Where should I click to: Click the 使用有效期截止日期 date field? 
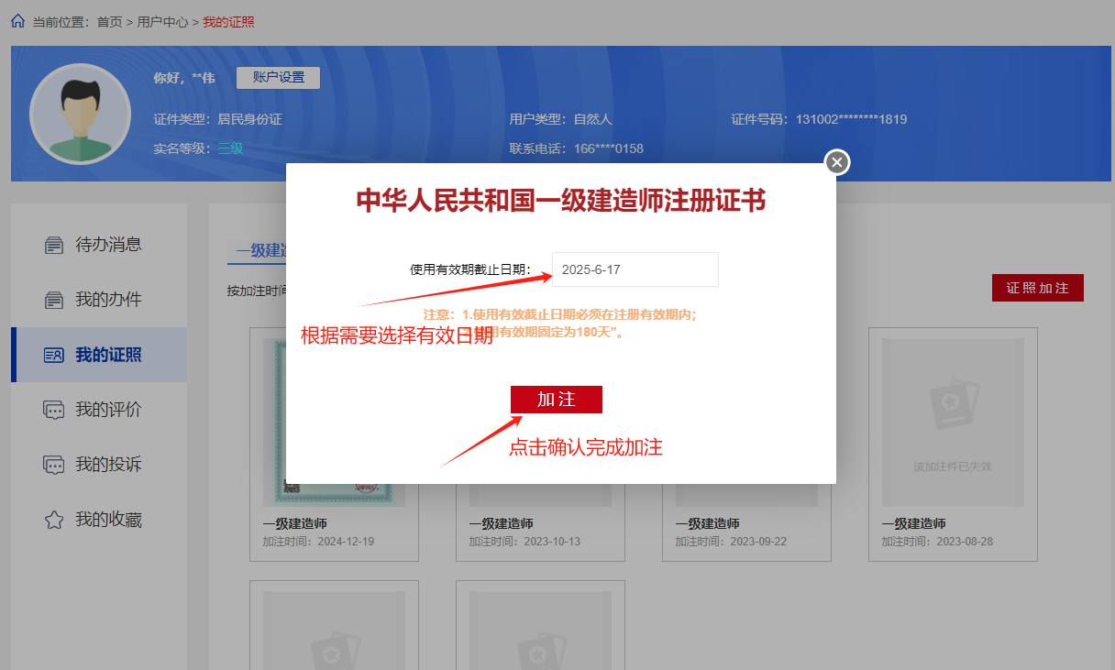pyautogui.click(x=635, y=269)
